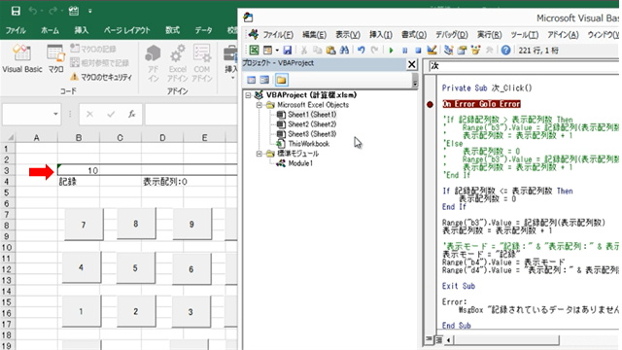Image resolution: width=622 pixels, height=350 pixels.
Task: Collapse the Microsoft Excel Objects folder
Action: (259, 105)
